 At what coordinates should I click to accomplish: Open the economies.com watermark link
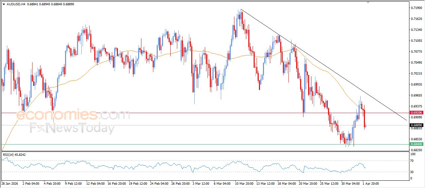coord(73,115)
